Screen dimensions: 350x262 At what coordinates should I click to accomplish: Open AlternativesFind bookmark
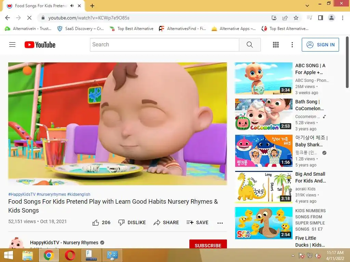click(183, 29)
